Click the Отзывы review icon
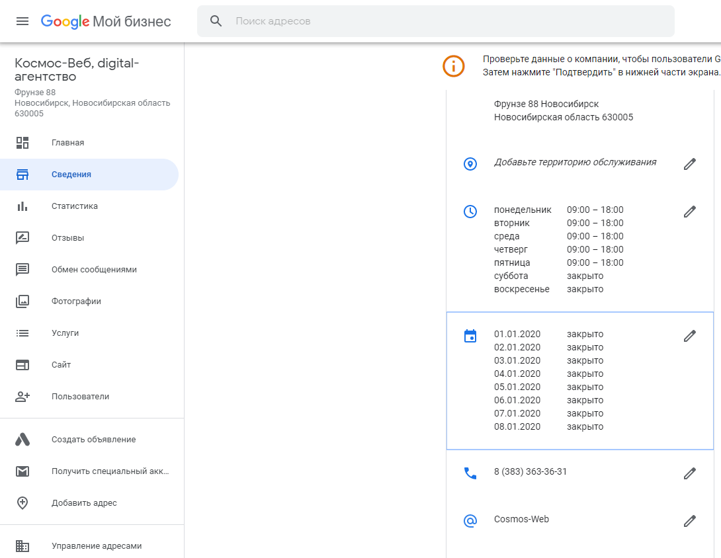 (x=22, y=237)
